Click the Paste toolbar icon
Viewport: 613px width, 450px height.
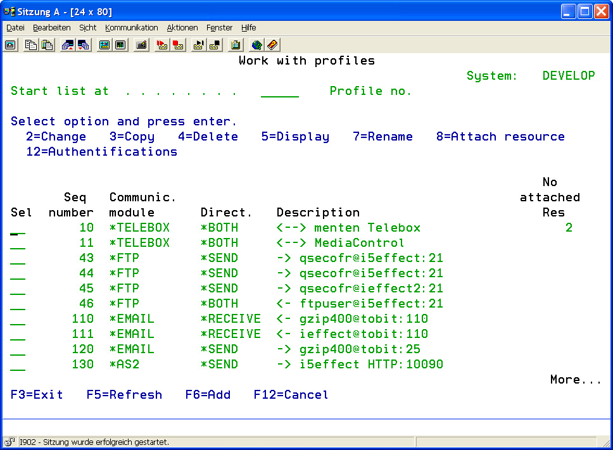[47, 45]
